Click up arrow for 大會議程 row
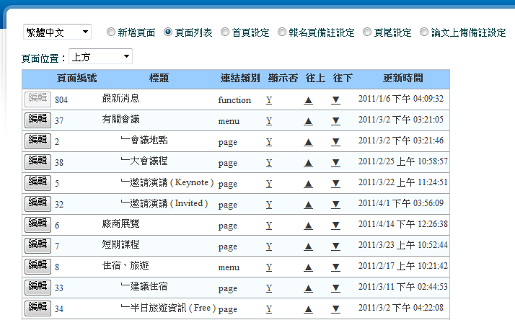 pyautogui.click(x=308, y=163)
